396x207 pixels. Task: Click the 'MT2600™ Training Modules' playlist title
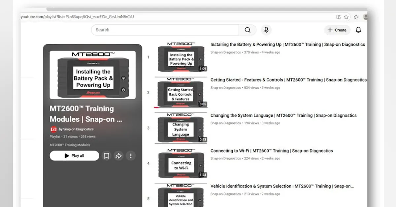tap(86, 114)
